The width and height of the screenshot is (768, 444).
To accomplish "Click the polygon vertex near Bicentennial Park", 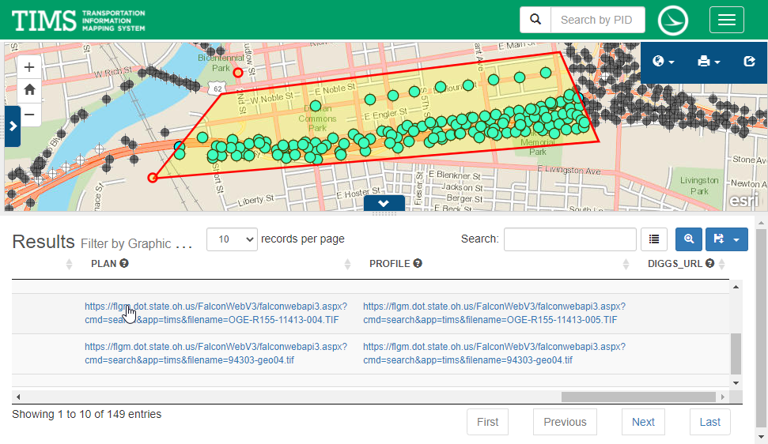I will click(x=237, y=73).
